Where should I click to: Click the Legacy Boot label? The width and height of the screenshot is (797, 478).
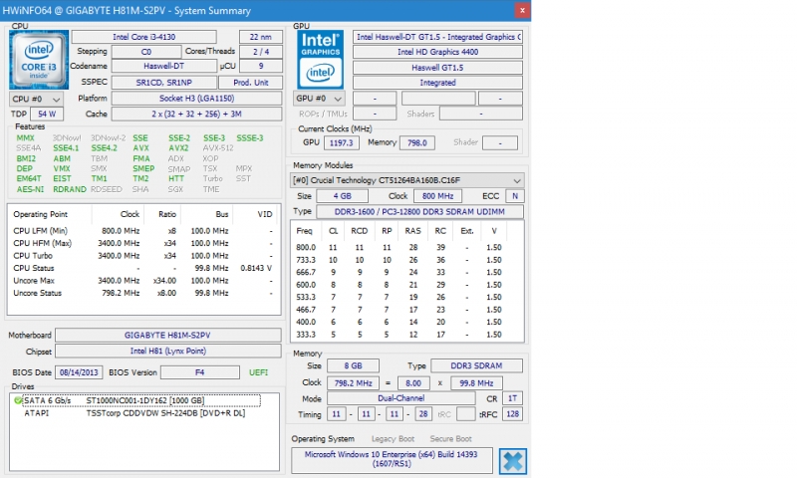tap(393, 439)
